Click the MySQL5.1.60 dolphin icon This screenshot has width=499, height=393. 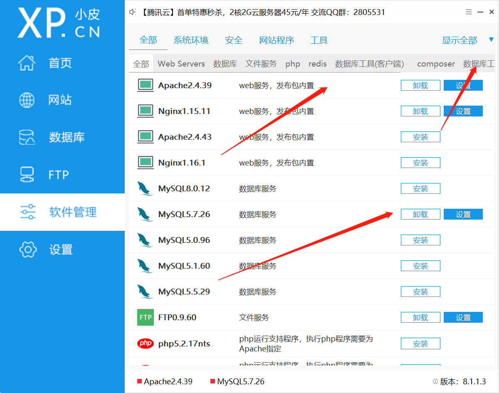tap(145, 266)
